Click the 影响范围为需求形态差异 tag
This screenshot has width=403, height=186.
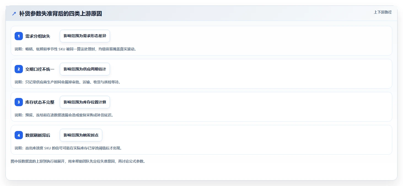coord(85,36)
